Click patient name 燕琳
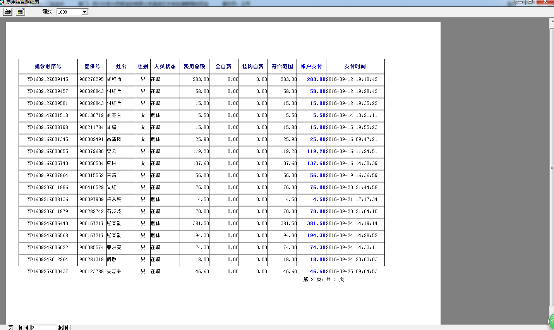The image size is (554, 330). (x=111, y=163)
